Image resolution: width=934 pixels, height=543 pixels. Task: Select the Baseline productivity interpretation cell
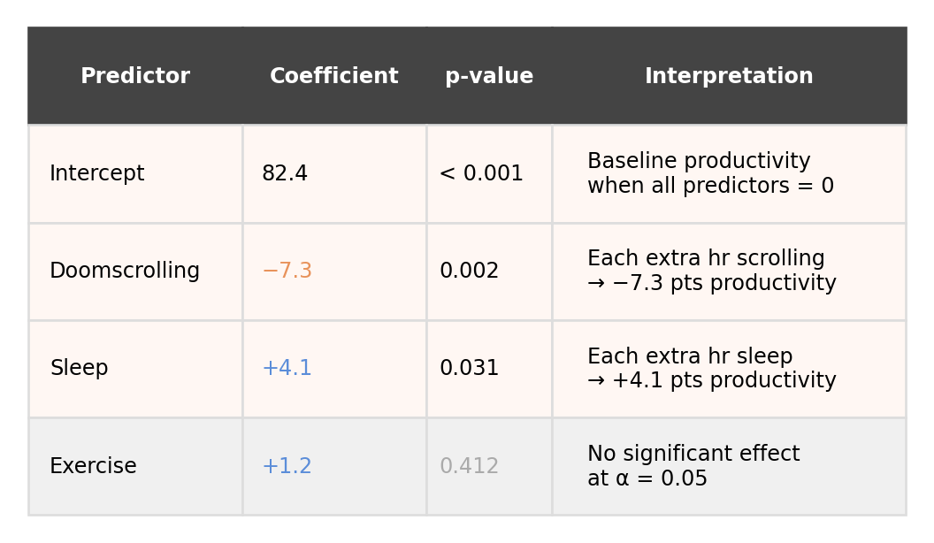[x=729, y=173]
